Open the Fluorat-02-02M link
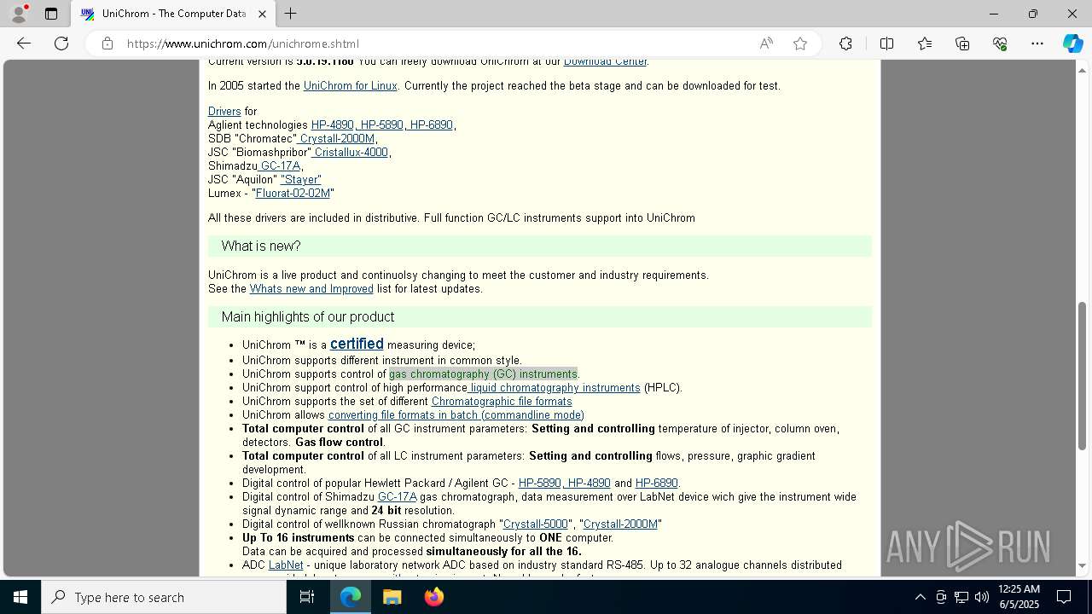Image resolution: width=1092 pixels, height=614 pixels. click(x=293, y=194)
